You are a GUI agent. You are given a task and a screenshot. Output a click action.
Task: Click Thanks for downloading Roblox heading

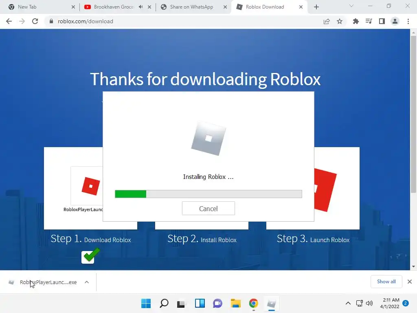click(205, 79)
